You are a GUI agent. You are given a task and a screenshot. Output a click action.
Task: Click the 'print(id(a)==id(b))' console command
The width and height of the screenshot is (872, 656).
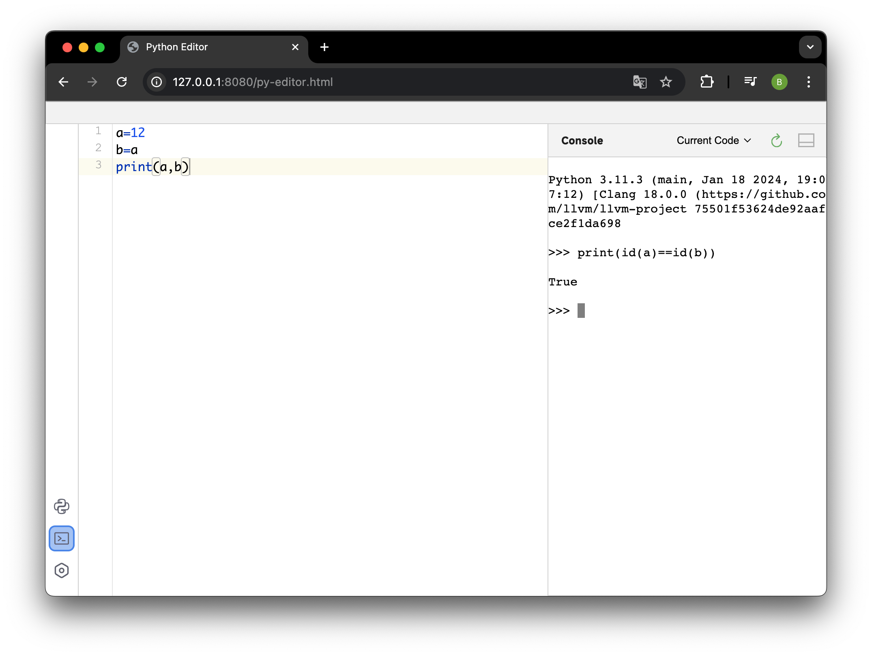[646, 253]
